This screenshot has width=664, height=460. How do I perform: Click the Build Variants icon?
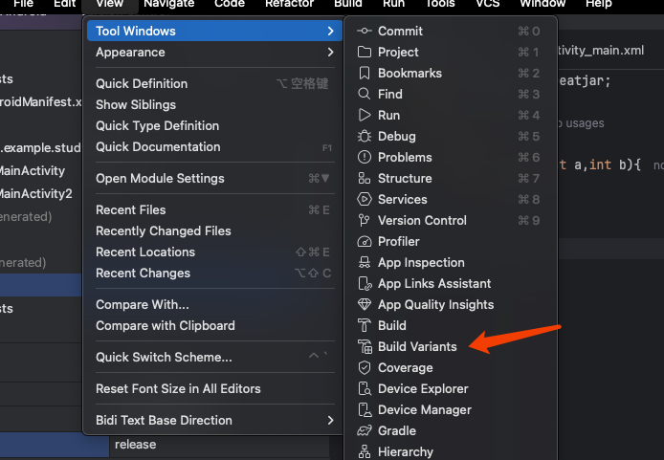[364, 346]
